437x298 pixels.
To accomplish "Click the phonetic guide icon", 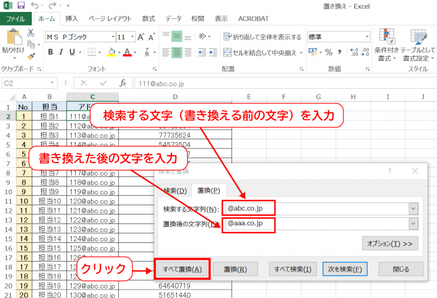I will [147, 52].
